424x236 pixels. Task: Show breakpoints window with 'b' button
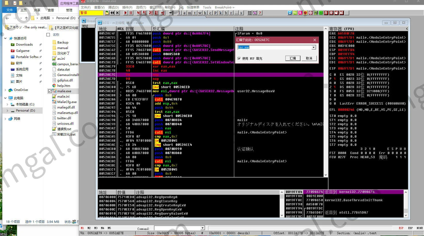226,13
